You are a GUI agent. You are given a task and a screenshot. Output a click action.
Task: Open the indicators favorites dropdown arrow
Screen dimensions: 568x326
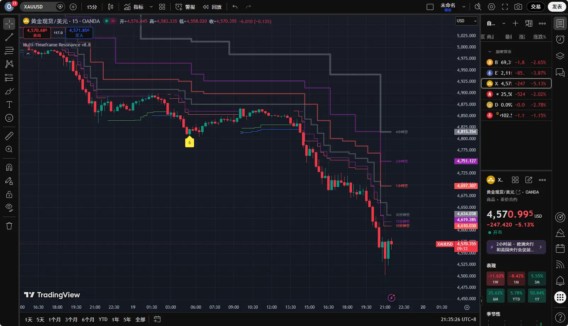coord(151,7)
